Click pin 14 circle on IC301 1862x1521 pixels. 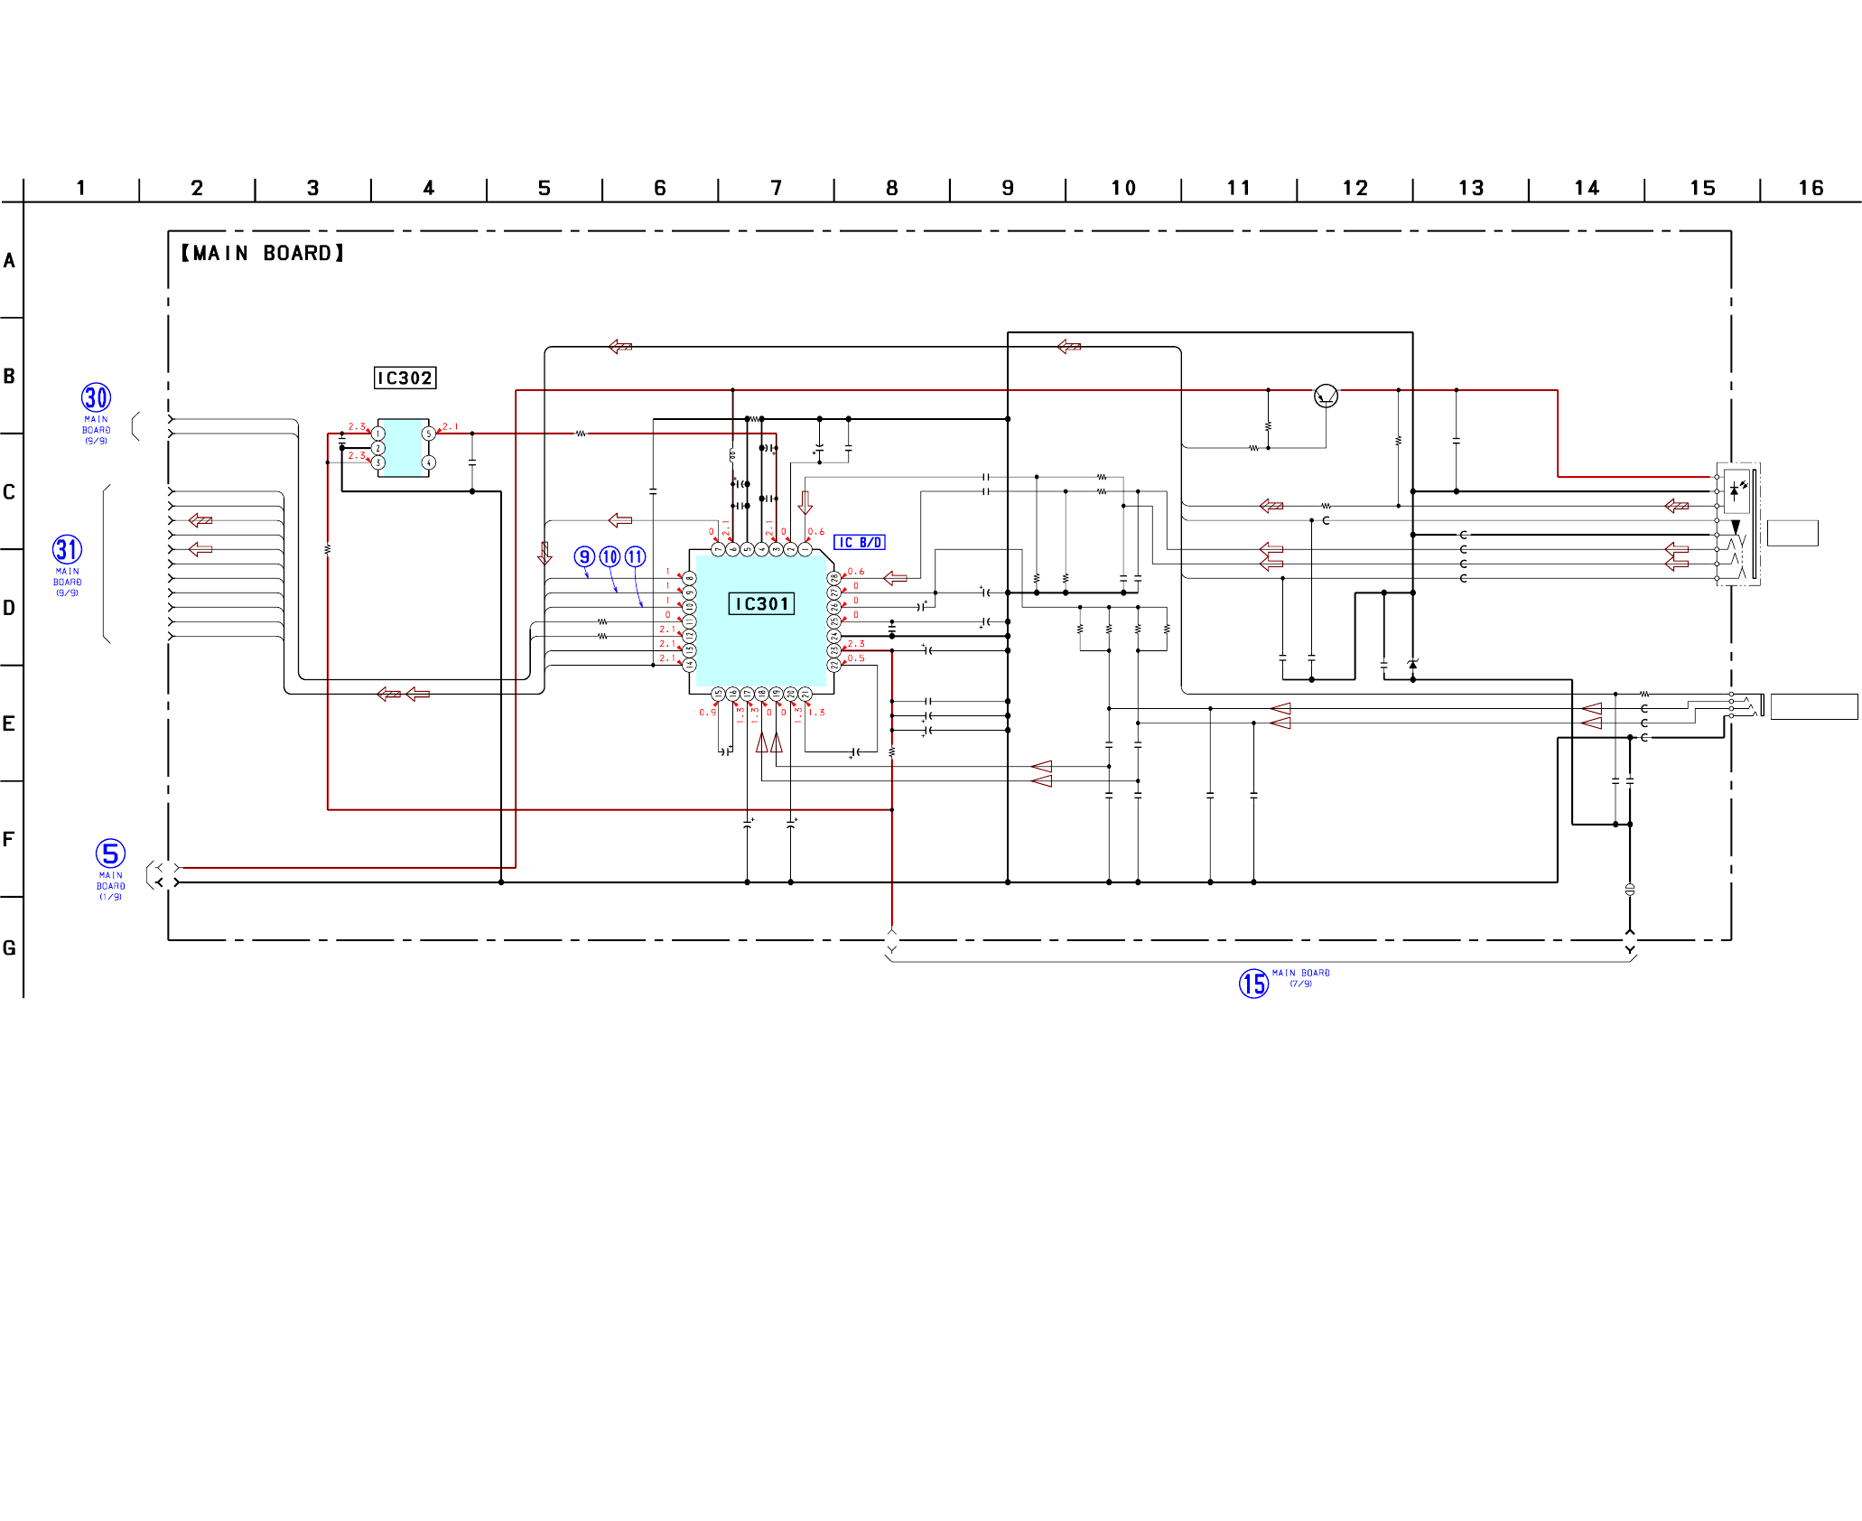pos(689,665)
